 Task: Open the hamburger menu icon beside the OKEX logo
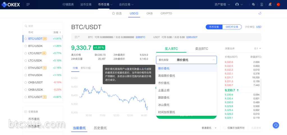tap(28, 4)
